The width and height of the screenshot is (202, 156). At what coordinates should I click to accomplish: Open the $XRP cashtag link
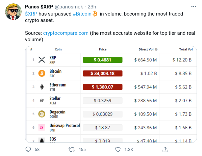coord(31,14)
